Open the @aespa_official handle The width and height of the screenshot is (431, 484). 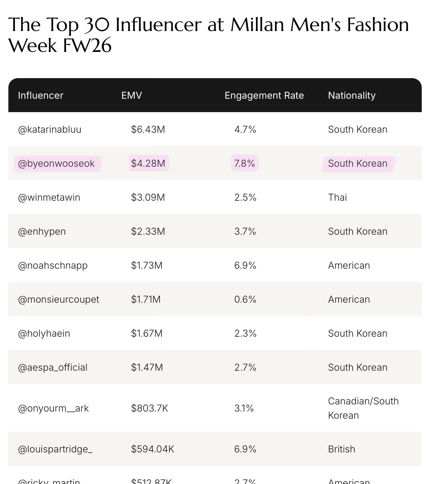click(x=53, y=367)
